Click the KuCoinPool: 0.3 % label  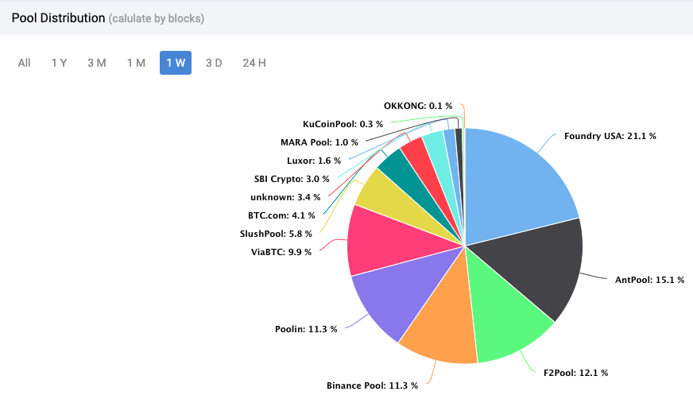coord(343,124)
